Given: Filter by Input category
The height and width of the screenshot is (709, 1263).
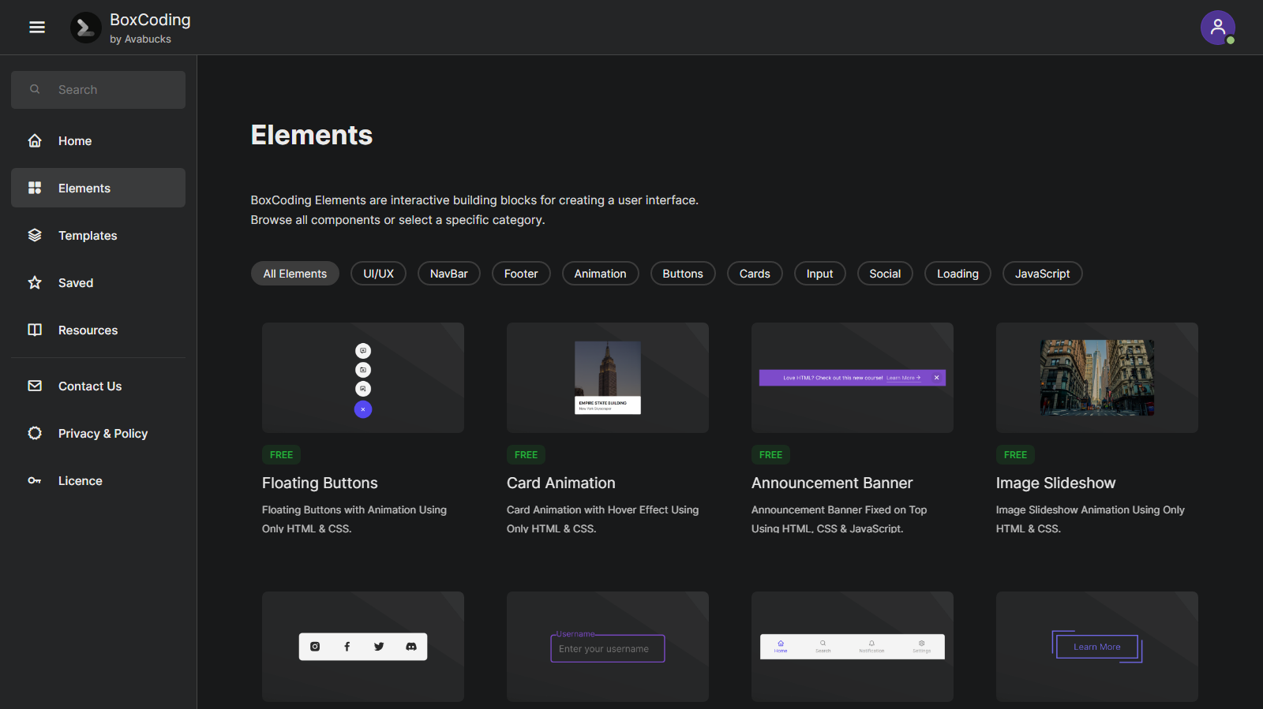Looking at the screenshot, I should [x=819, y=274].
